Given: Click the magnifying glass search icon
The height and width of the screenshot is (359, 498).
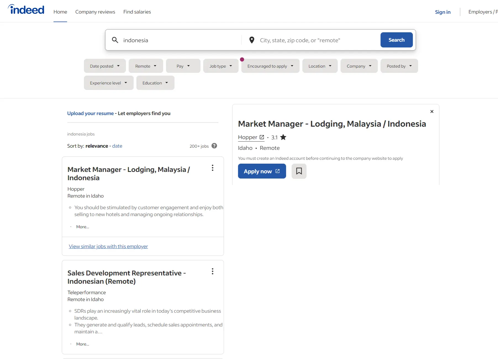Looking at the screenshot, I should [x=115, y=40].
